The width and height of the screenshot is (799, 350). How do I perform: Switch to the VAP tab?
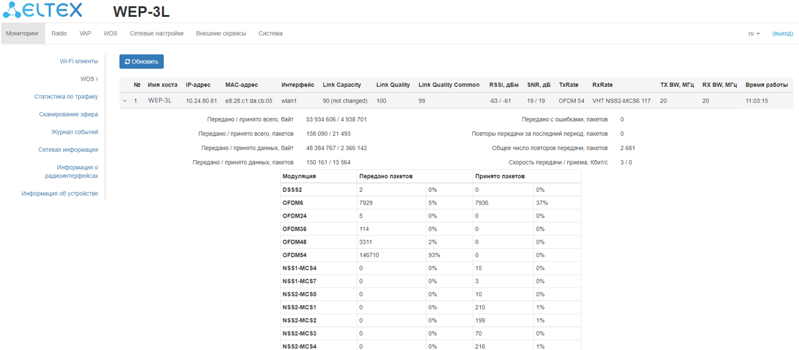tap(85, 34)
